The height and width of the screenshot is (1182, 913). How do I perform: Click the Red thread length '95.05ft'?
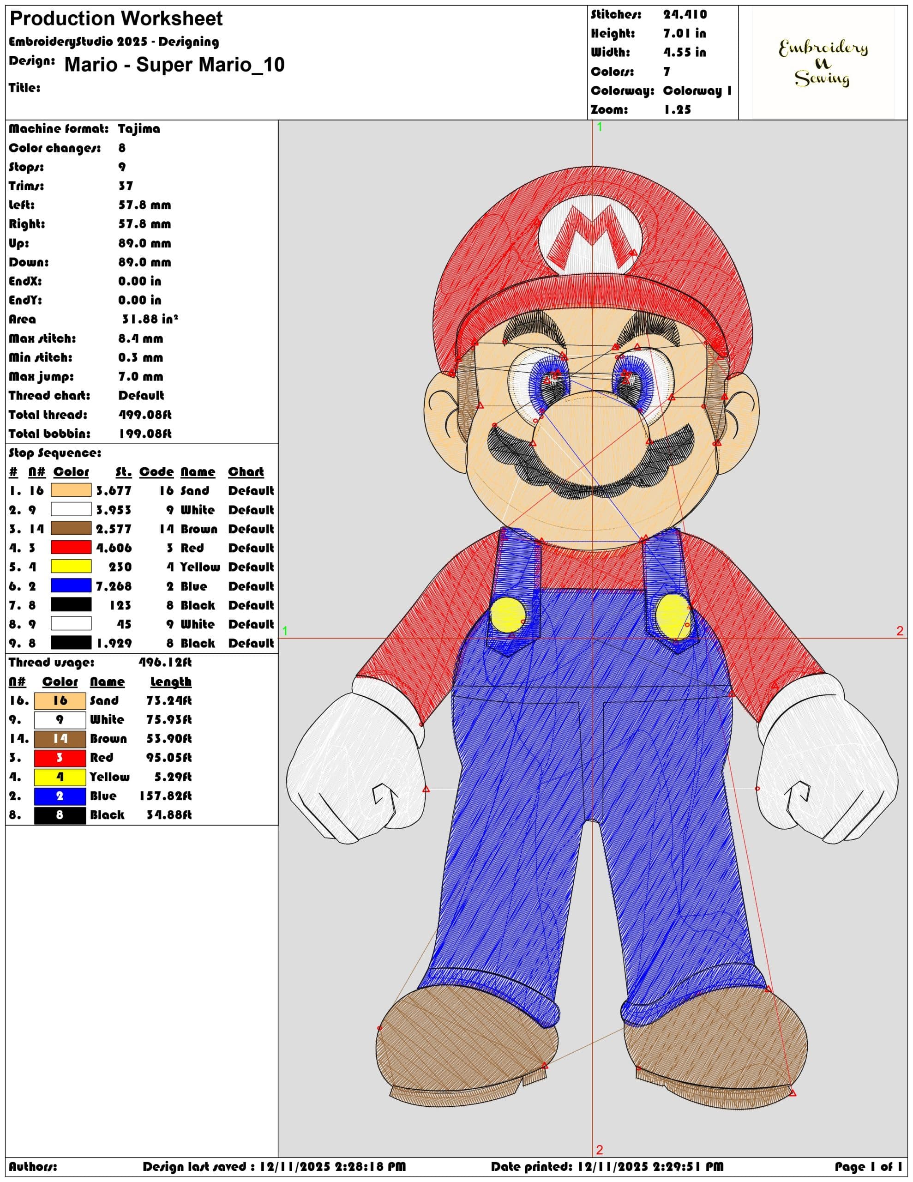[x=169, y=758]
